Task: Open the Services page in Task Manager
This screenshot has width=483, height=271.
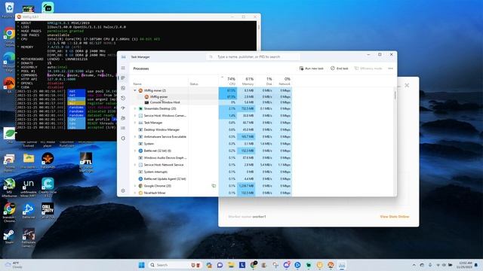Action: pyautogui.click(x=123, y=139)
